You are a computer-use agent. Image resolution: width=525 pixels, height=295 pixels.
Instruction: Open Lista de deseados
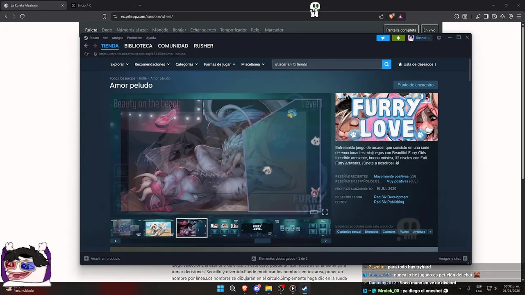point(417,64)
